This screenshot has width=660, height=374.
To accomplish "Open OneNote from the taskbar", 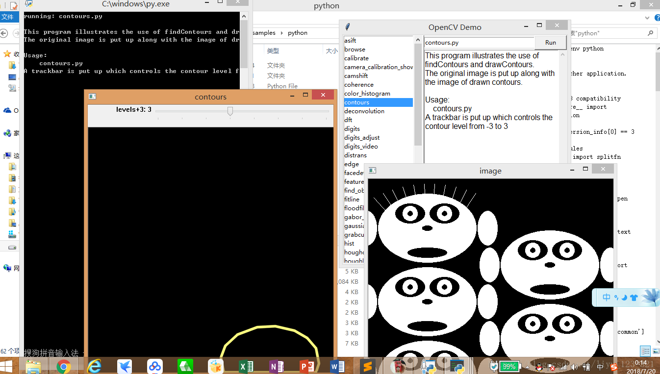I will [x=277, y=366].
